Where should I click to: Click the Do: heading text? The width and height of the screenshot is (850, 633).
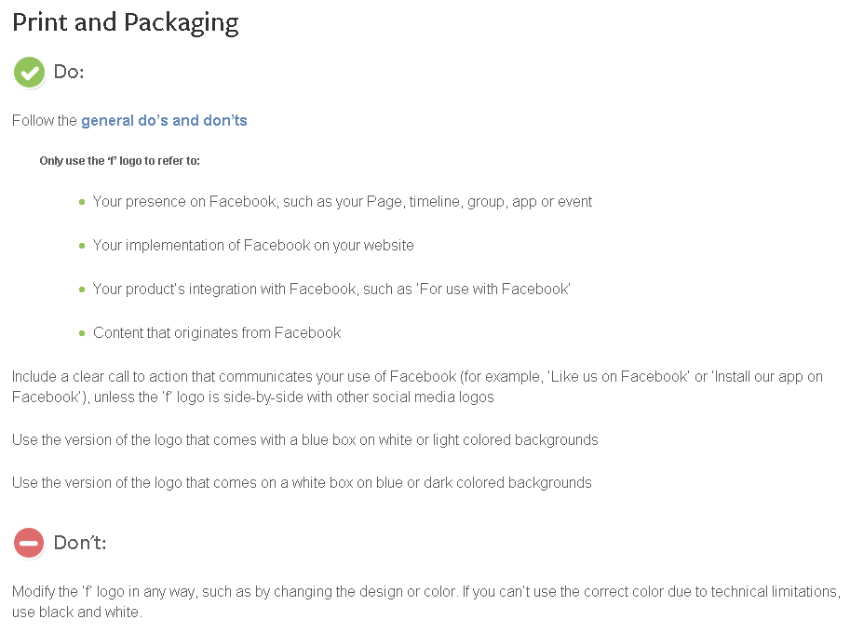pyautogui.click(x=69, y=72)
